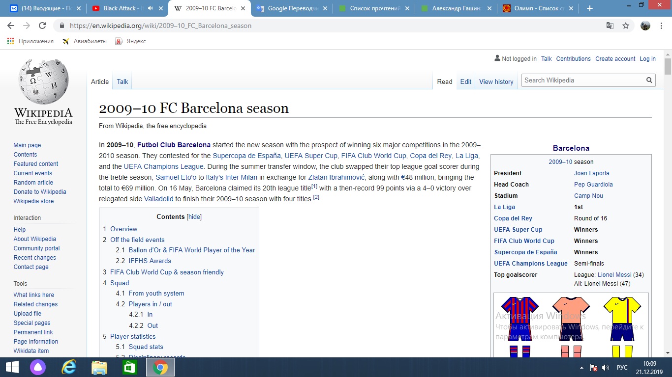Open the Chrome three-dot menu
Viewport: 672px width, 377px height.
(661, 26)
